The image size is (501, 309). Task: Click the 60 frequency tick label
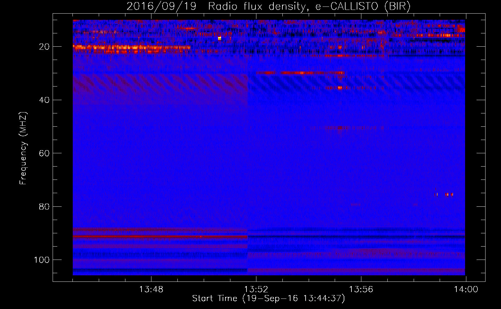[x=45, y=154]
